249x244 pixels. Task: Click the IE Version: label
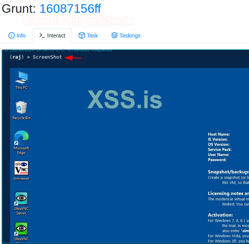click(x=218, y=139)
